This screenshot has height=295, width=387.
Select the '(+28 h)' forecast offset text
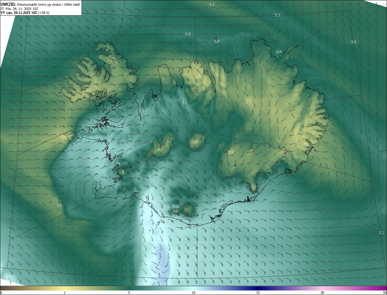44,13
